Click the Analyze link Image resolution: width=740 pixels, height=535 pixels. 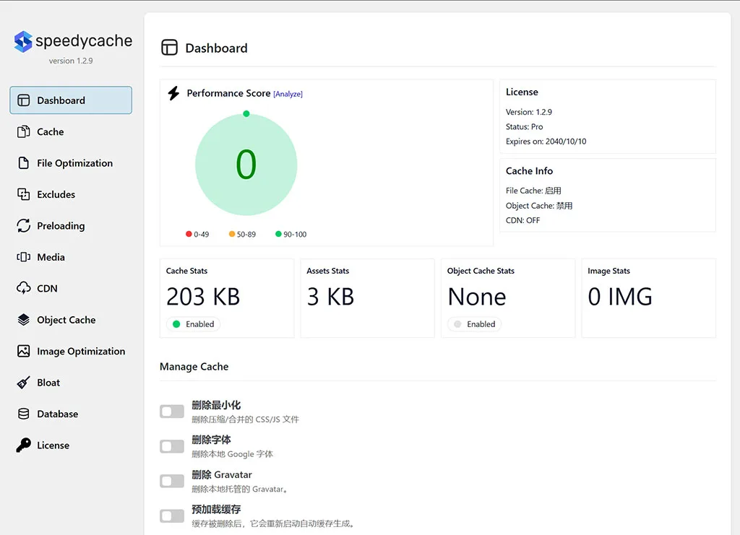tap(288, 94)
